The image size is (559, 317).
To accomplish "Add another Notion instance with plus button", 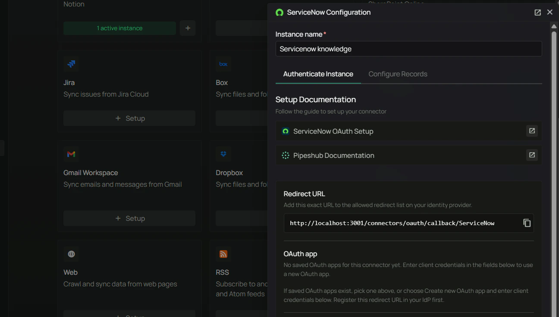I will coord(188,28).
